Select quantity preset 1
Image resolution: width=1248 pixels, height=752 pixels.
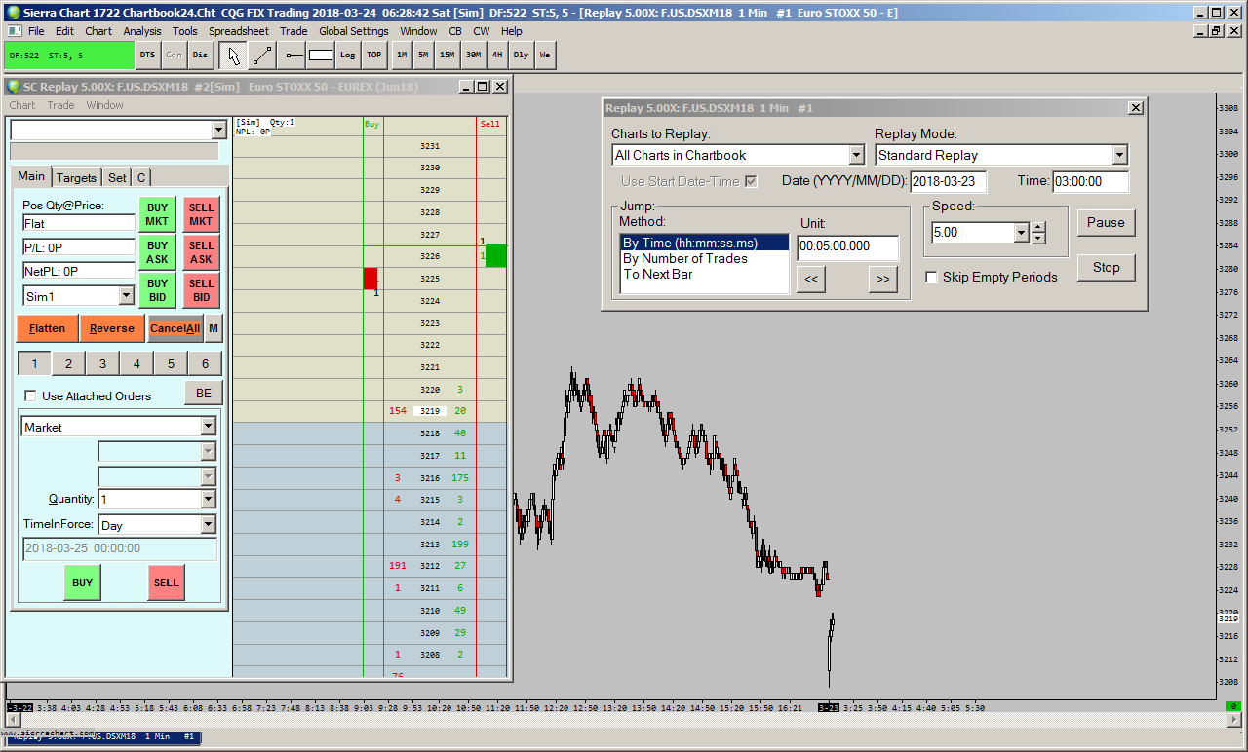click(x=34, y=363)
